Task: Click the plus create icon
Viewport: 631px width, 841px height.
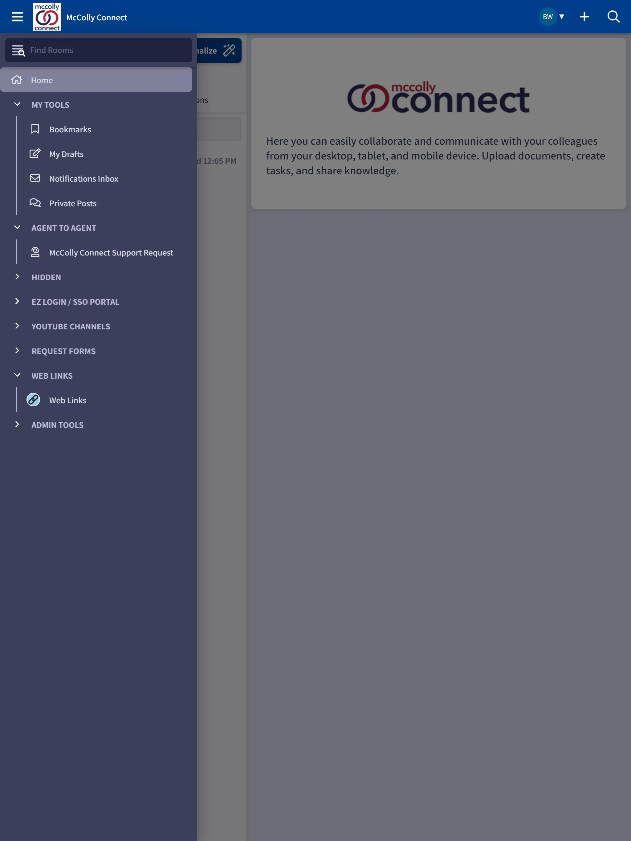Action: tap(584, 17)
